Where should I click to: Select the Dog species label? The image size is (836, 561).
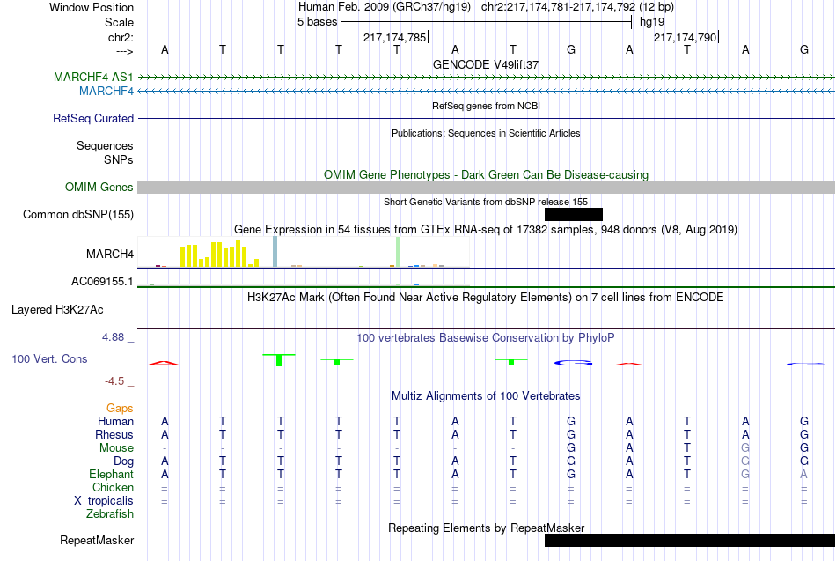click(x=123, y=461)
